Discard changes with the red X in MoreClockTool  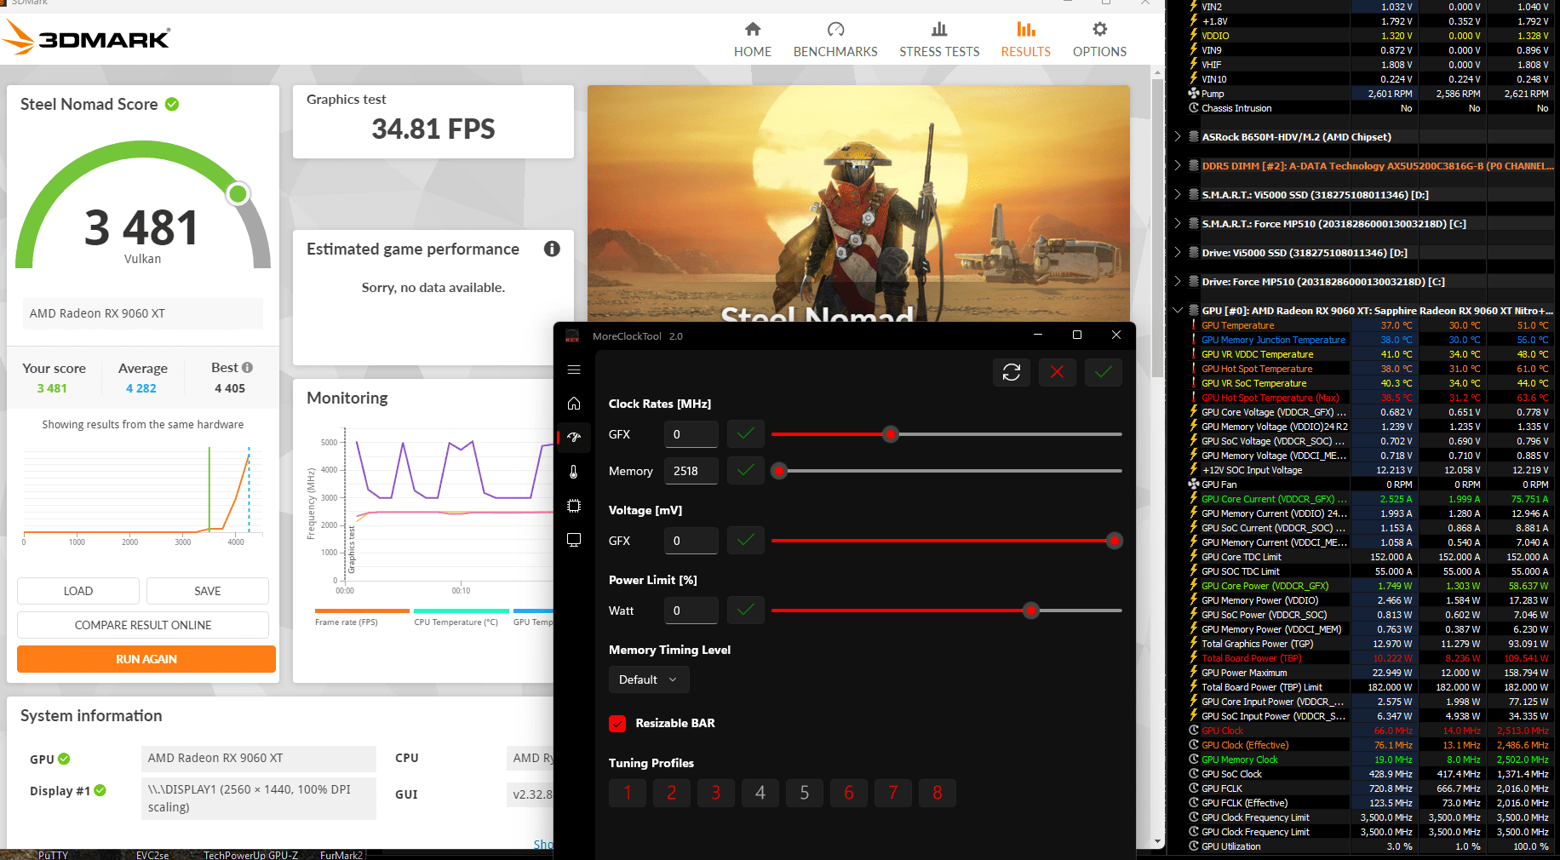1058,372
